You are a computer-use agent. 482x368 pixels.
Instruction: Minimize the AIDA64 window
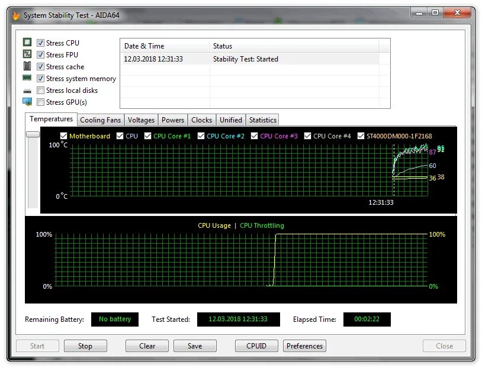point(419,13)
